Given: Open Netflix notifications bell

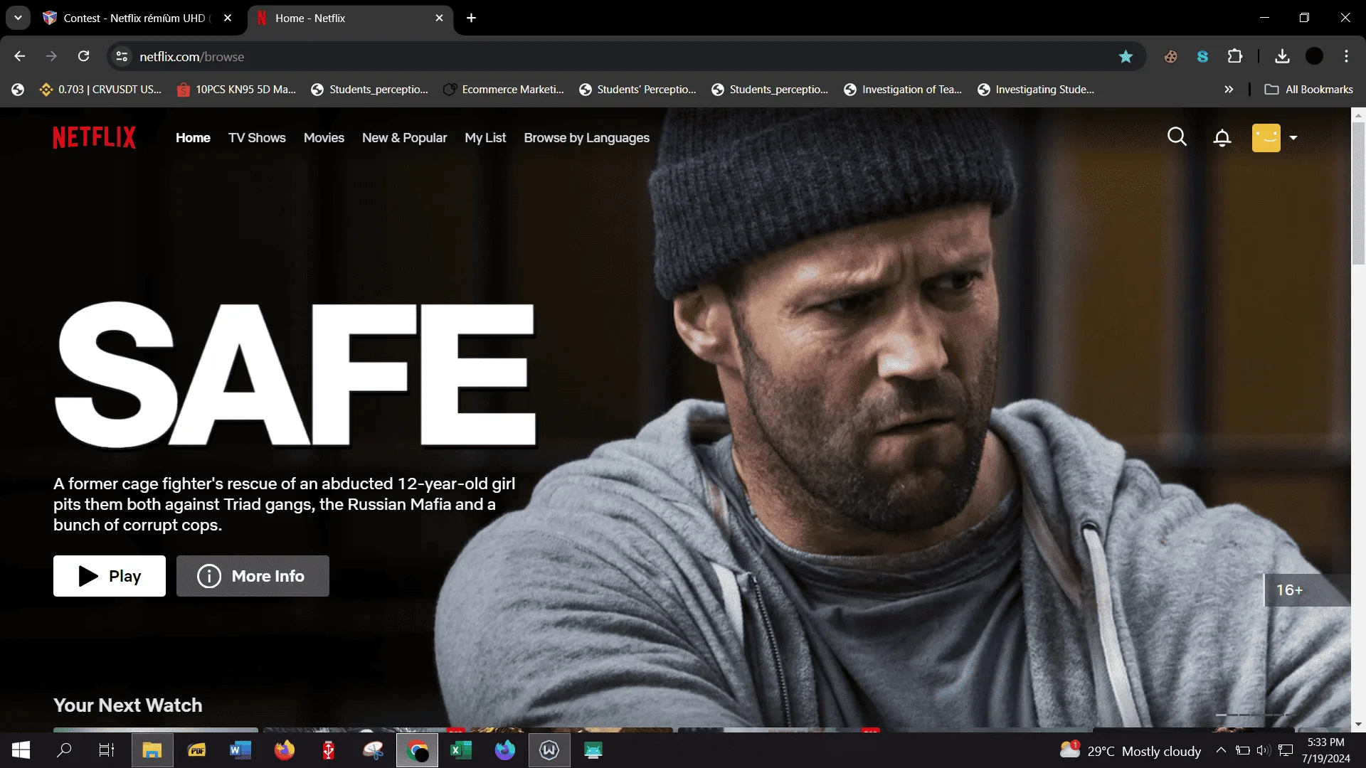Looking at the screenshot, I should (x=1222, y=138).
